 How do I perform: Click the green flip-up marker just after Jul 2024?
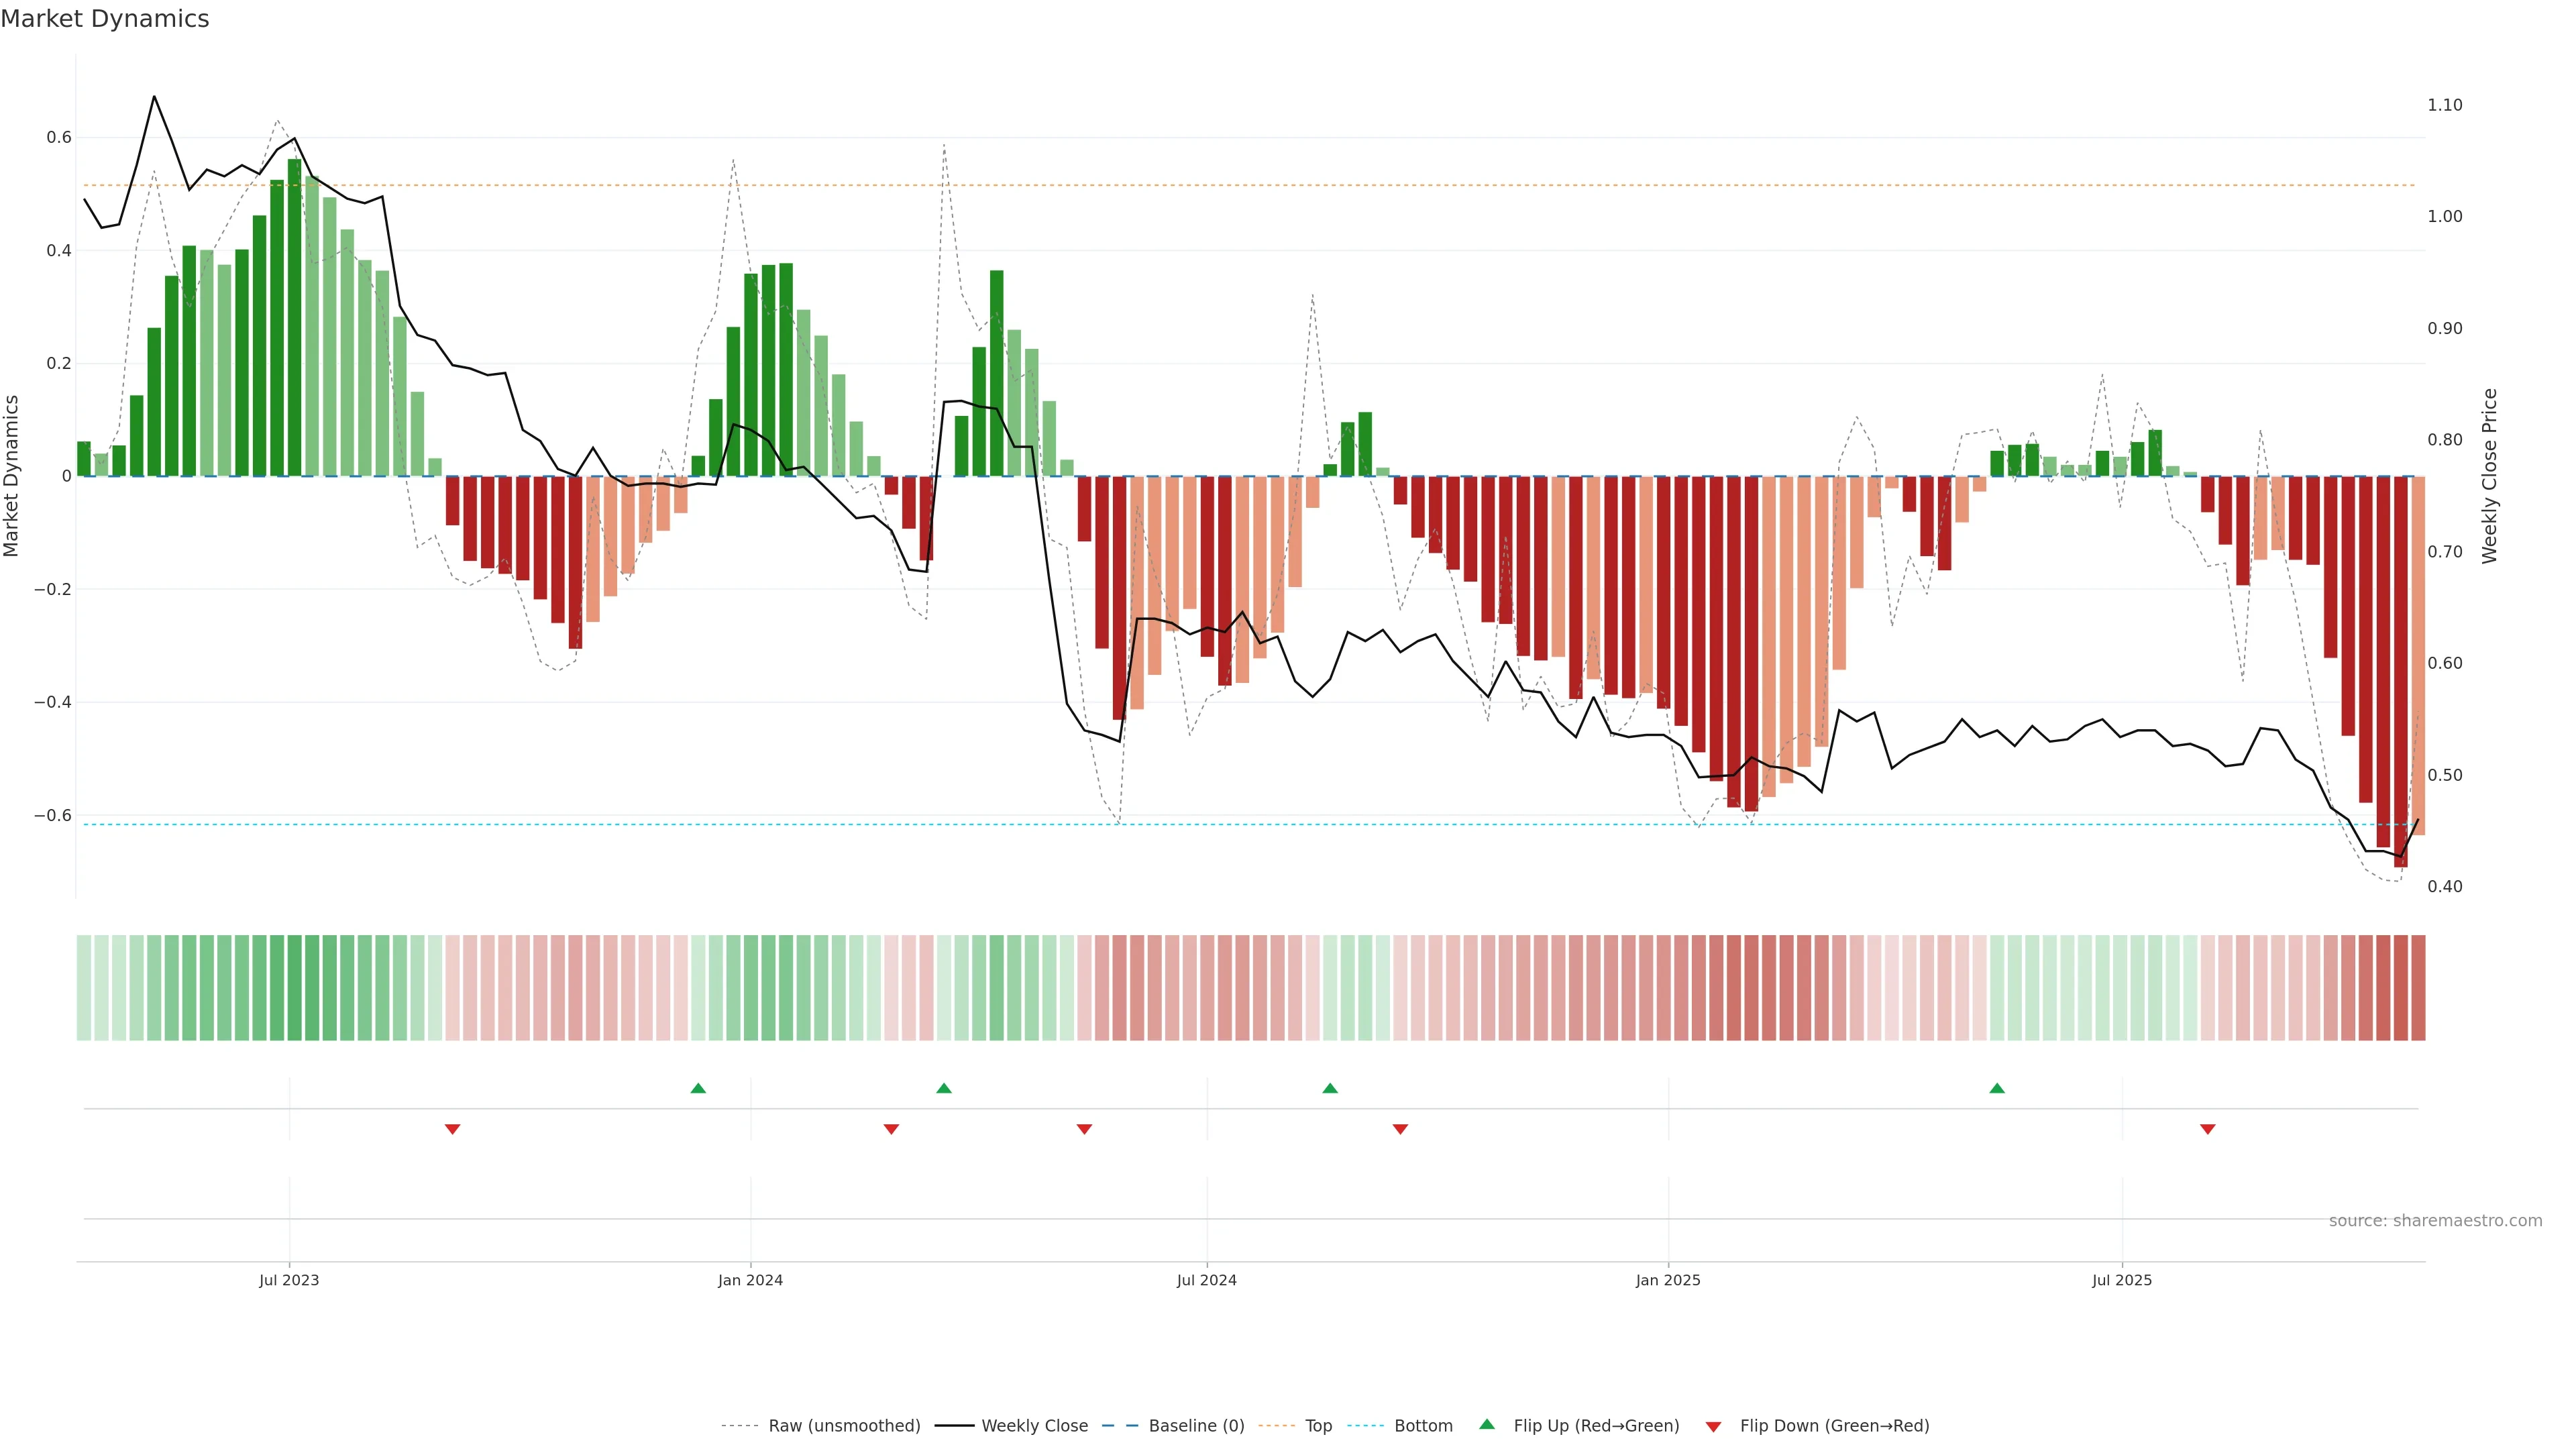click(x=1329, y=1088)
